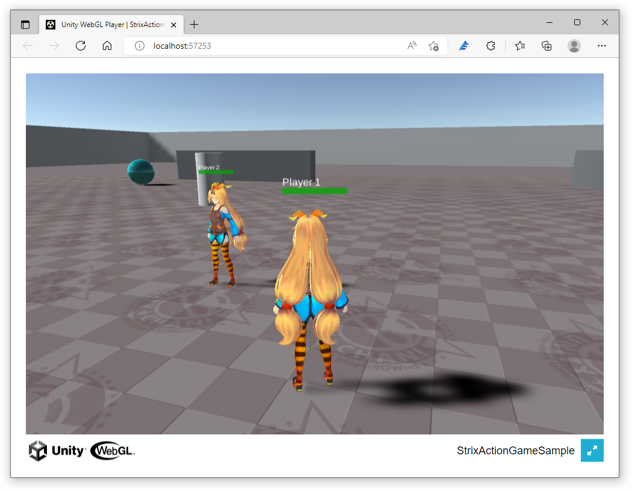Close the Unity WebGL Player tab
Image resolution: width=632 pixels, height=491 pixels.
tap(174, 25)
